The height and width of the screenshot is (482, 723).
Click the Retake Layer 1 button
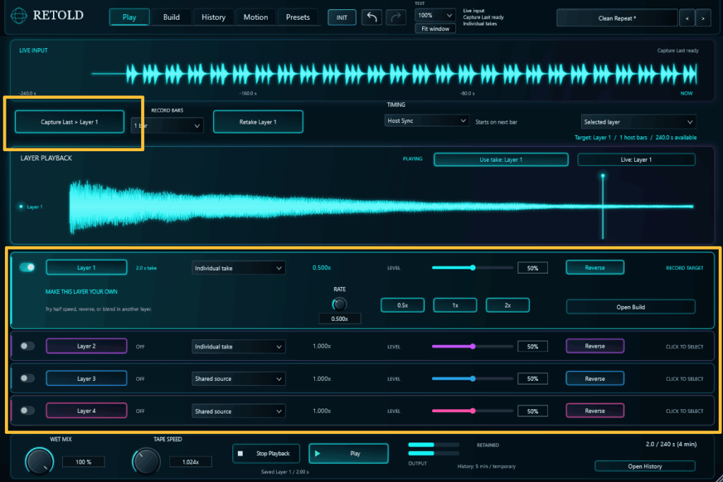pos(258,122)
